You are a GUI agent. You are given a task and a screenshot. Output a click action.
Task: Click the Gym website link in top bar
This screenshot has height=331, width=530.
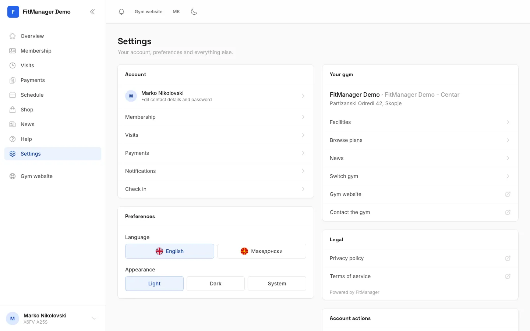click(x=148, y=12)
